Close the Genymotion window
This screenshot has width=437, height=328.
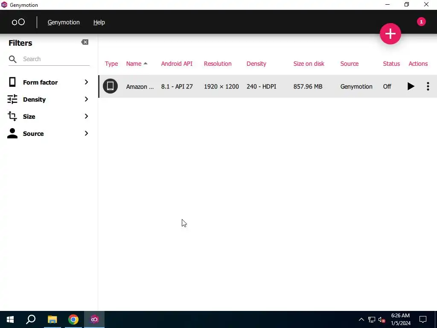pyautogui.click(x=426, y=4)
